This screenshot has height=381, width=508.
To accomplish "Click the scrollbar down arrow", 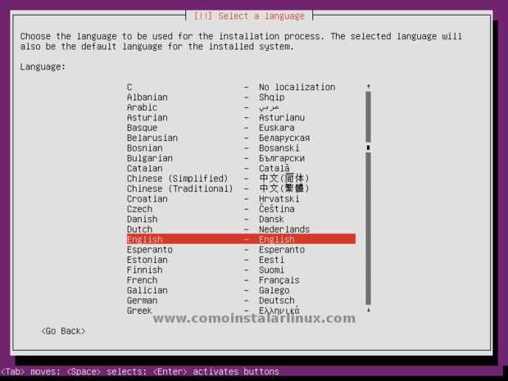I will [x=369, y=310].
